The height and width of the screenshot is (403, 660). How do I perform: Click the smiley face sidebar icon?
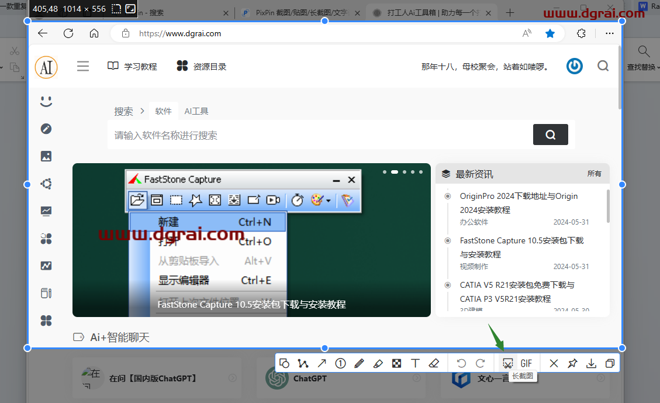click(46, 102)
